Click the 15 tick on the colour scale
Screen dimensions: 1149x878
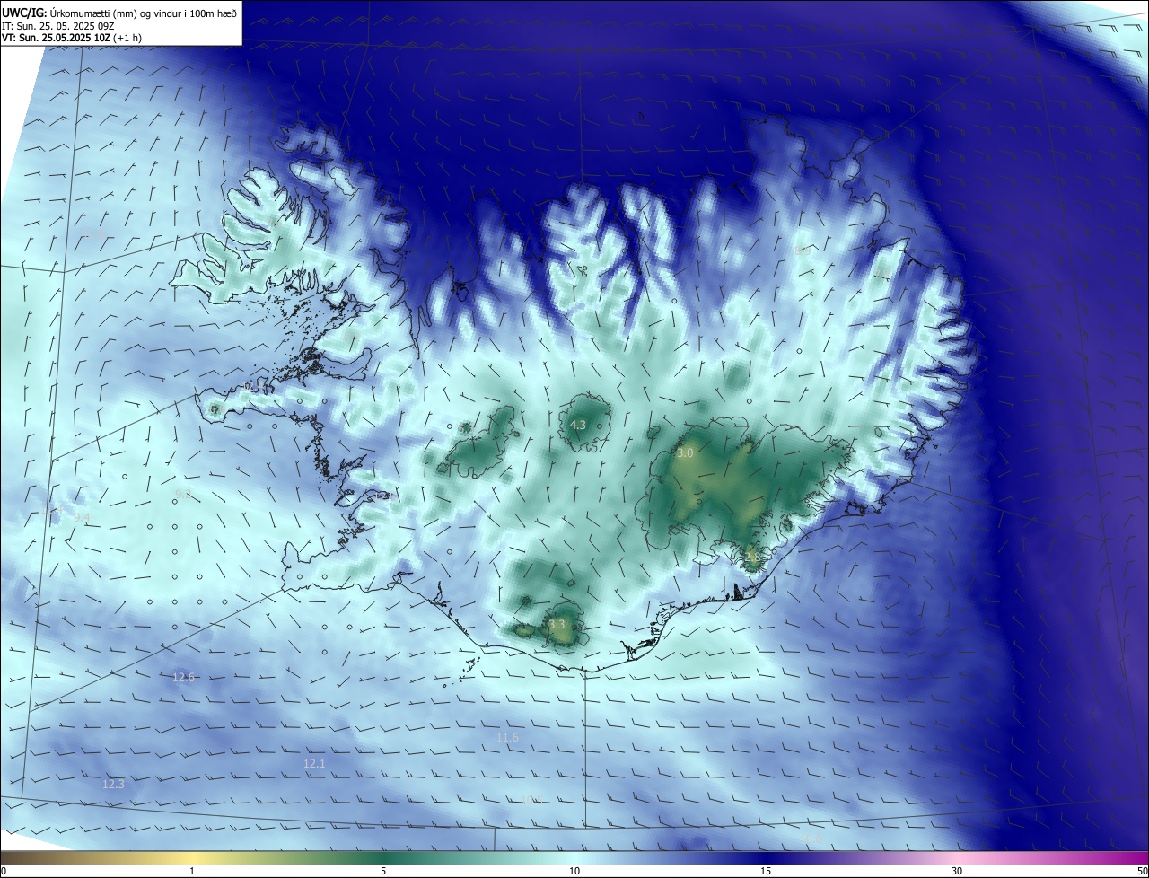766,871
